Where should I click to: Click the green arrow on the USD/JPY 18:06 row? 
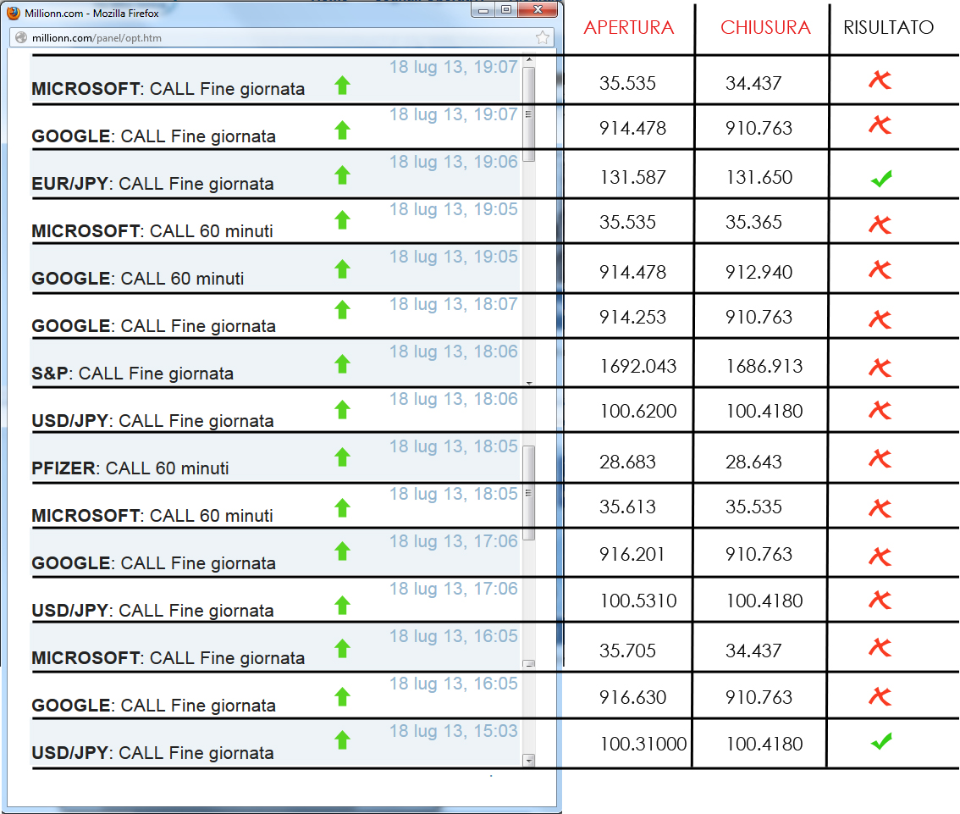pos(342,409)
